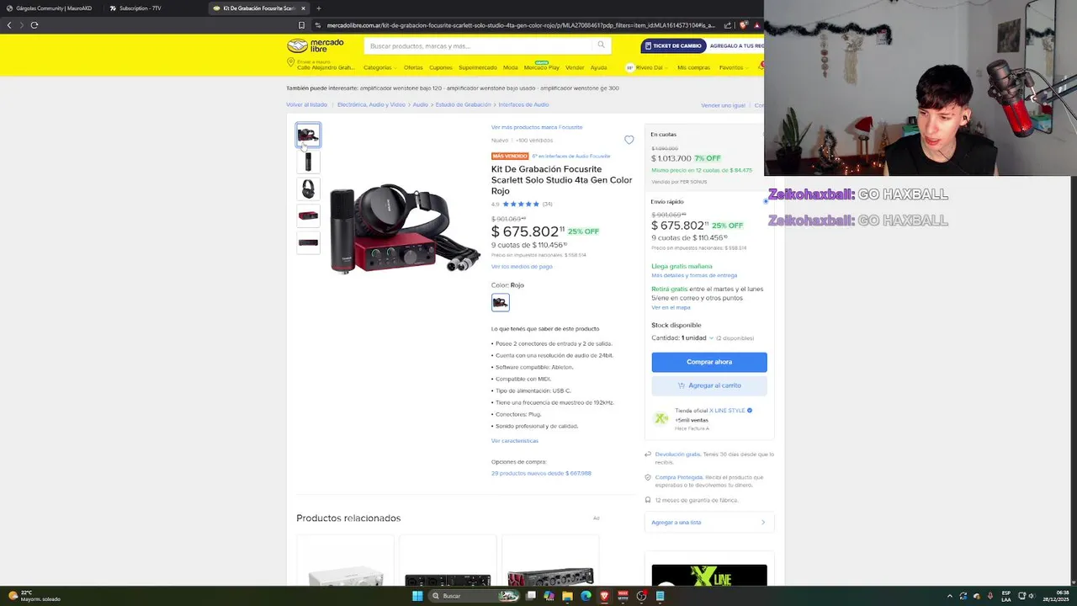Open Agregar a una lista expander

[x=709, y=523]
